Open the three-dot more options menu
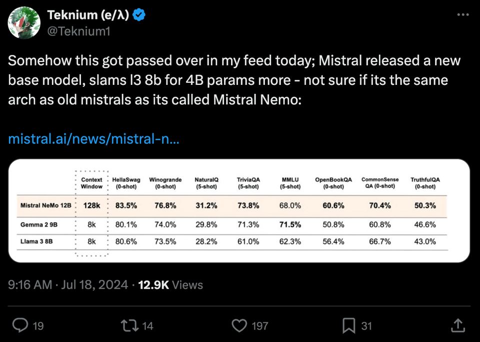 pos(463,15)
